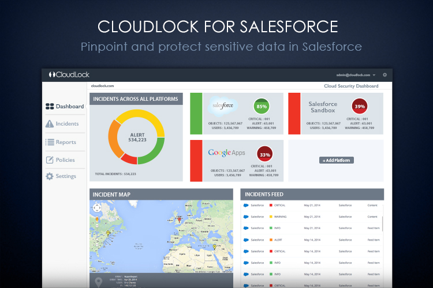
Task: Go to Incidents in the sidebar
Action: (62, 124)
